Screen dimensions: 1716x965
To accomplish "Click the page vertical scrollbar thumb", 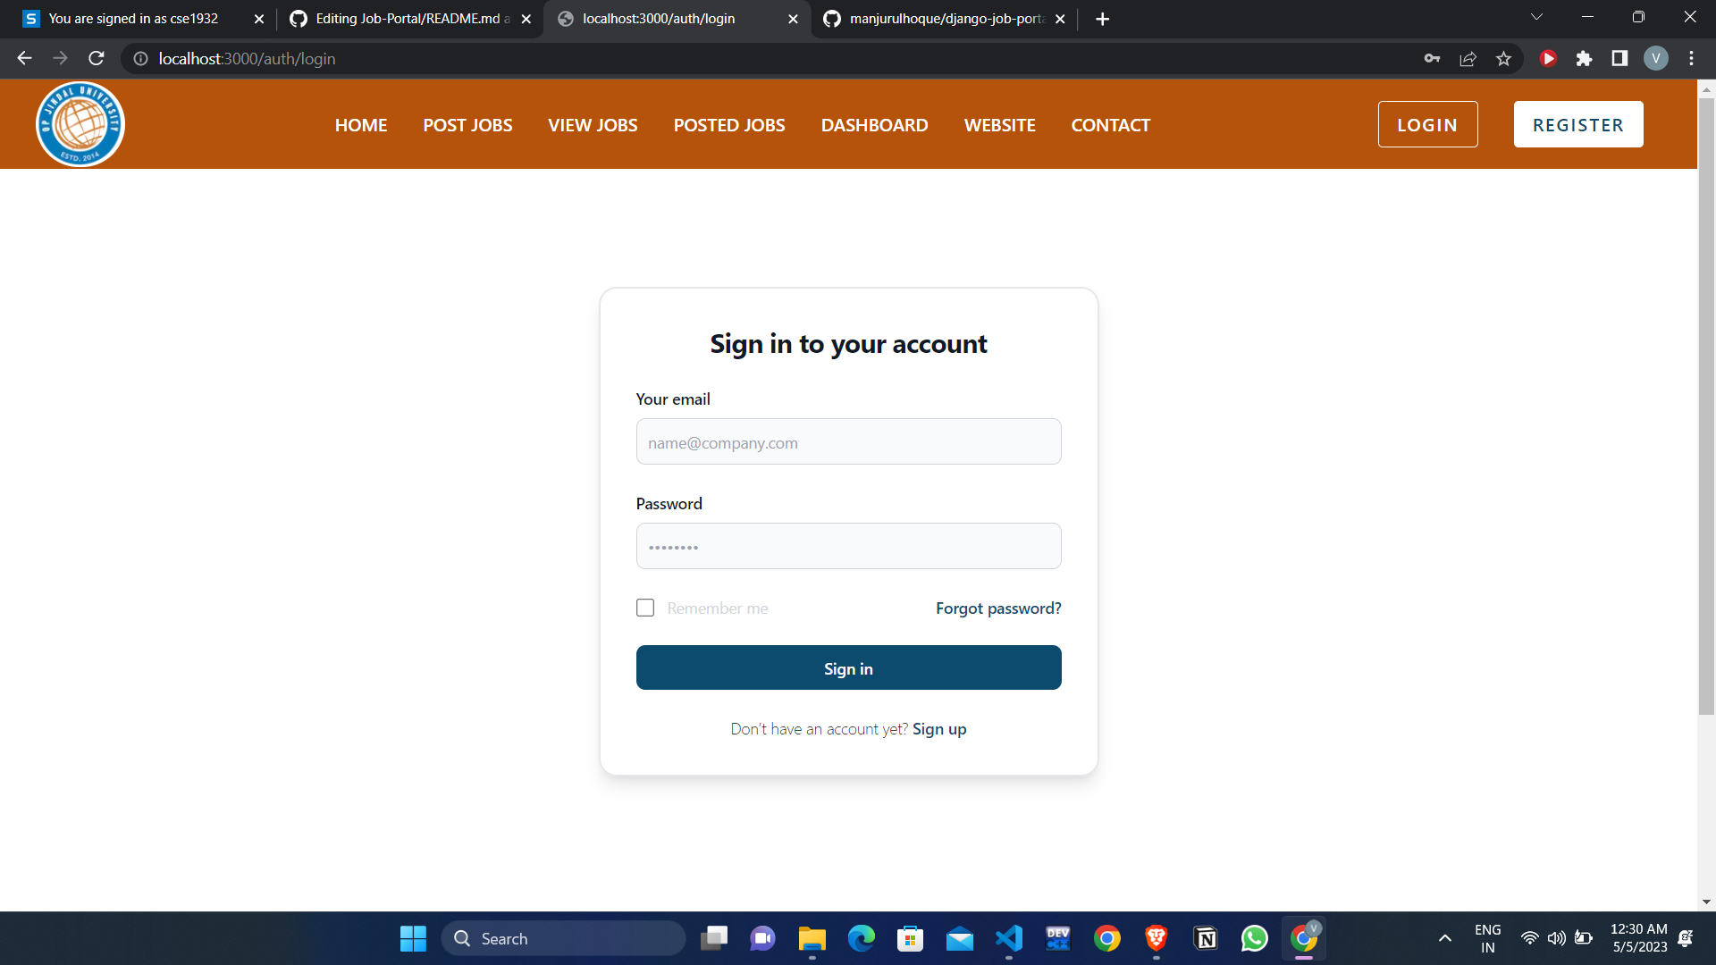I will [x=1706, y=407].
